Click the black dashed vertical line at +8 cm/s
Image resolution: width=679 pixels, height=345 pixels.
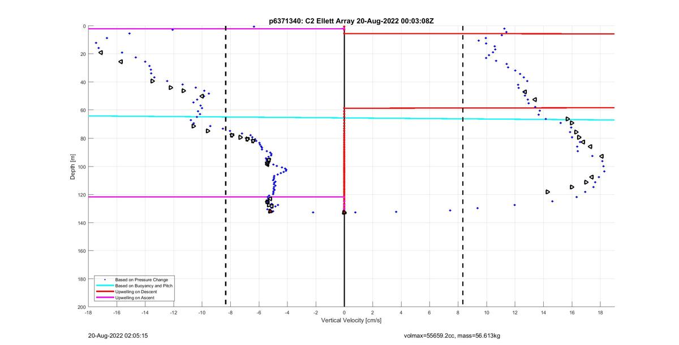coord(463,167)
